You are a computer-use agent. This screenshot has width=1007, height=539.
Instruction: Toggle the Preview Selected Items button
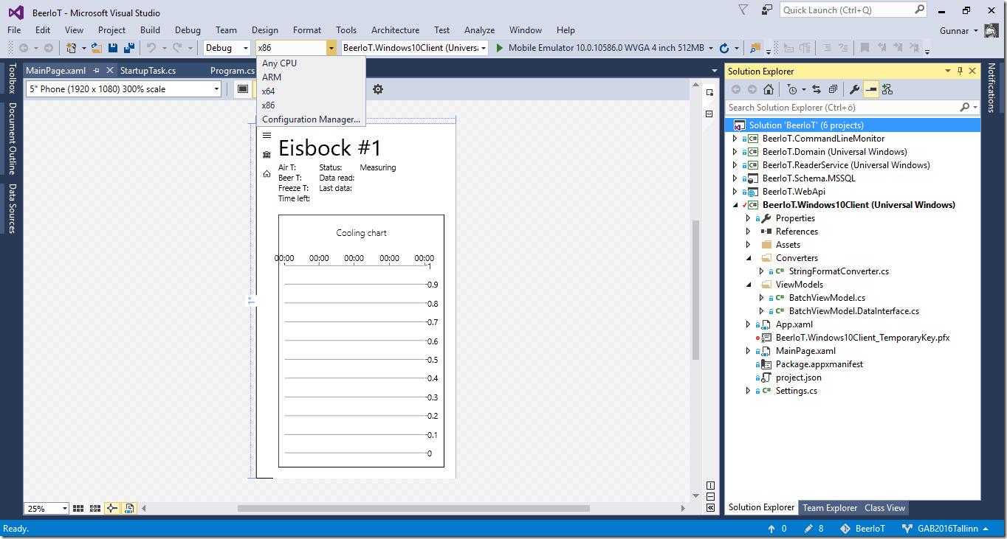tap(871, 89)
